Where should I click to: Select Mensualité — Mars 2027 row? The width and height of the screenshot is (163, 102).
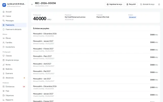[96, 57]
